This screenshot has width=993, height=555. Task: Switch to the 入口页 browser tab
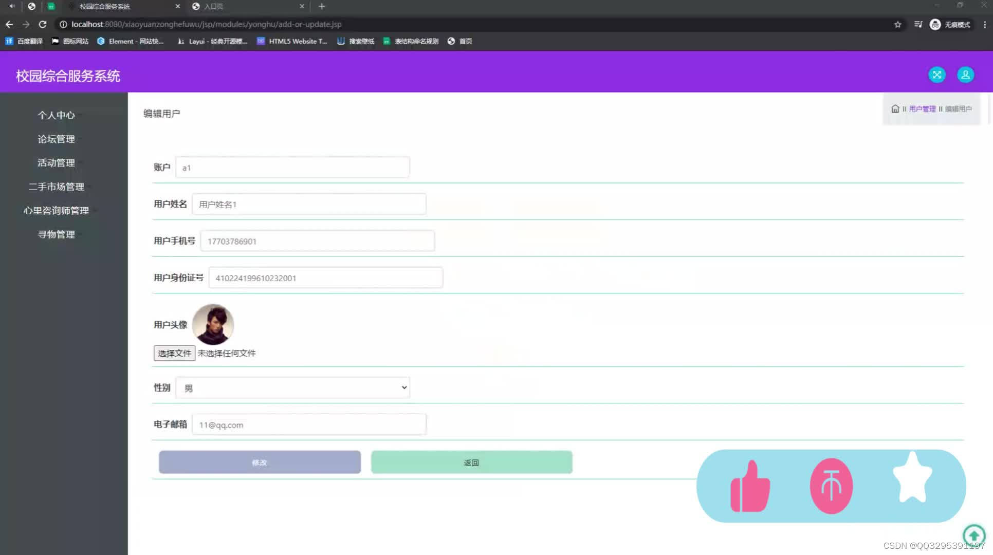click(x=248, y=6)
